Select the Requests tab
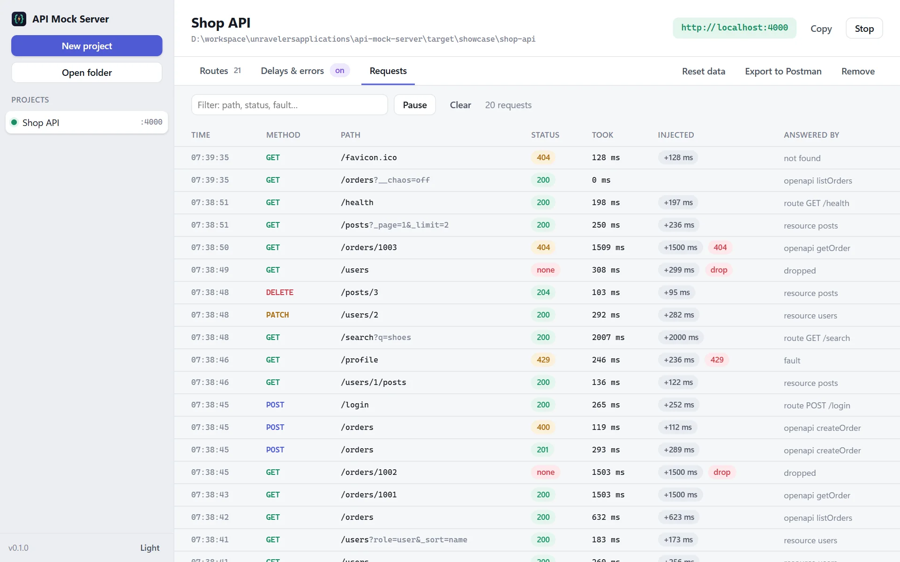The image size is (900, 562). tap(388, 71)
